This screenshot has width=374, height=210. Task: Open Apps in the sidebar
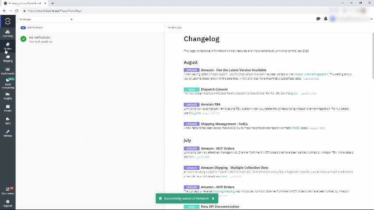[x=7, y=121]
